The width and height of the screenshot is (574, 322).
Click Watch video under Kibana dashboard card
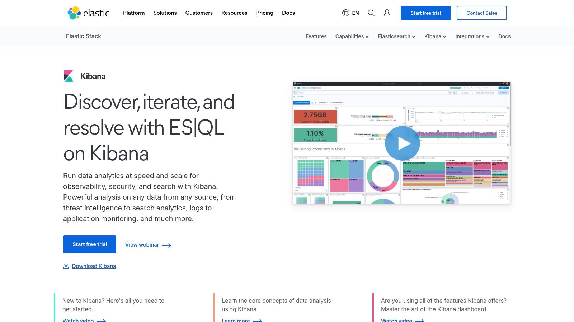click(403, 320)
